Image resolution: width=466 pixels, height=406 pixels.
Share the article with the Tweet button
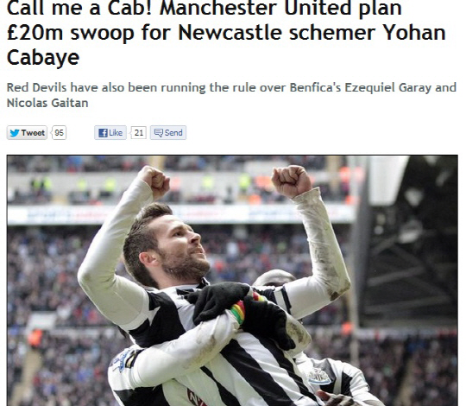click(27, 133)
